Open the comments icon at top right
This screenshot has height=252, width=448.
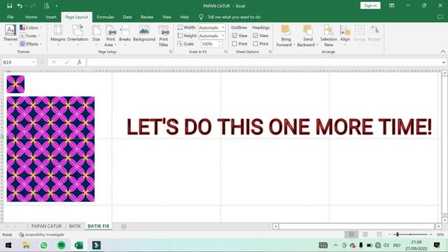pyautogui.click(x=440, y=17)
